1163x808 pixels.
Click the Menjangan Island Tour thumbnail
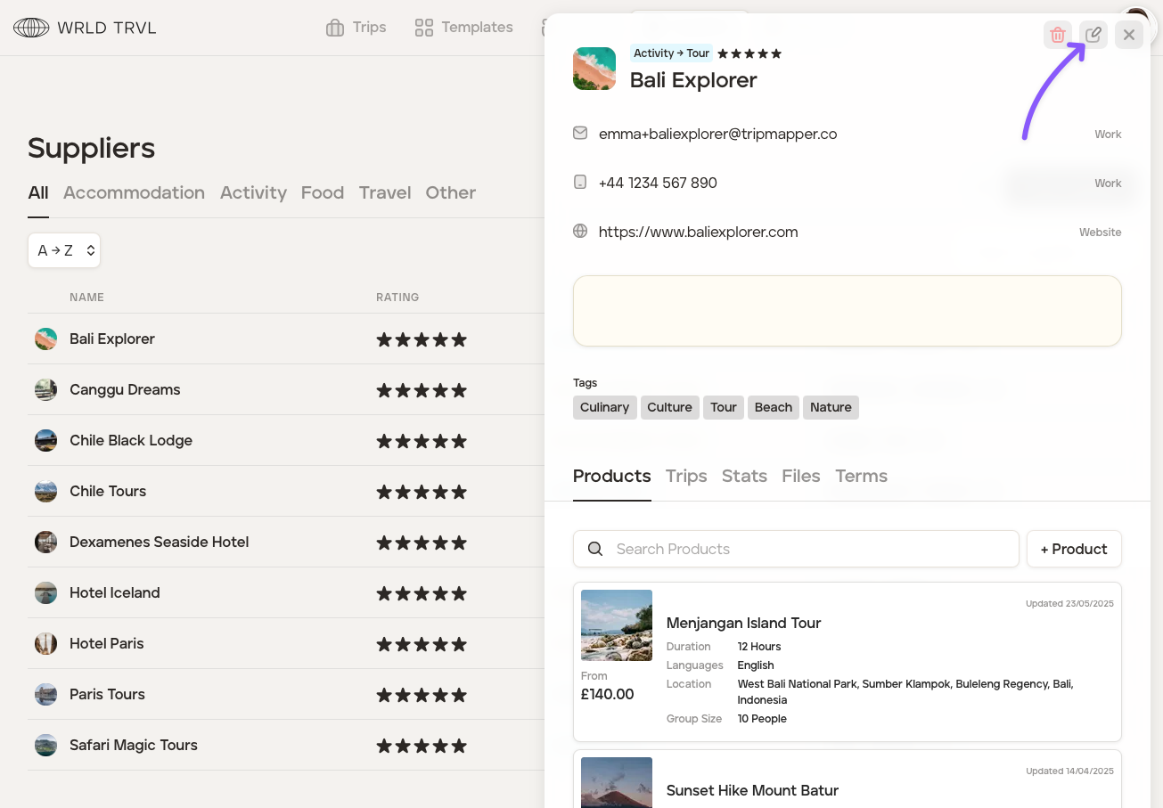(x=617, y=625)
